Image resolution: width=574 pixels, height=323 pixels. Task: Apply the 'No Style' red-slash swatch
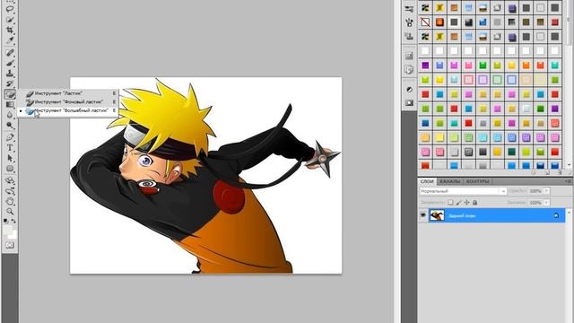click(x=425, y=22)
